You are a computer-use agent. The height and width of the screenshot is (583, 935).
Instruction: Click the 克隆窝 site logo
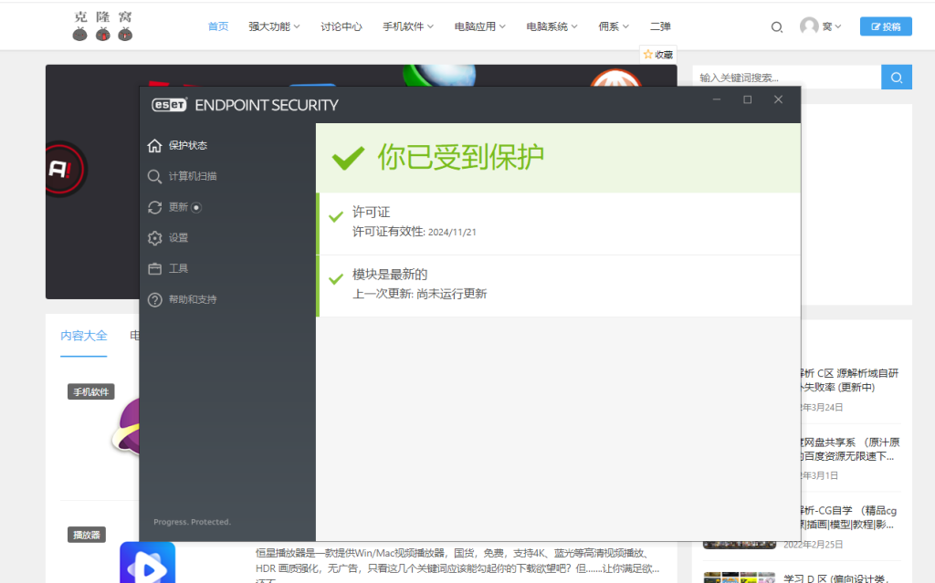click(102, 26)
